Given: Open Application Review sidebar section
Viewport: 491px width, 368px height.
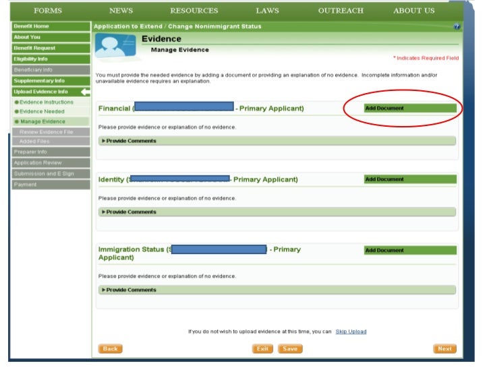Looking at the screenshot, I should coord(51,162).
